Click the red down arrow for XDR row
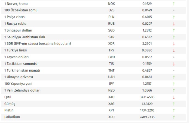Viewport: 189px width, 123px height. pos(173,44)
